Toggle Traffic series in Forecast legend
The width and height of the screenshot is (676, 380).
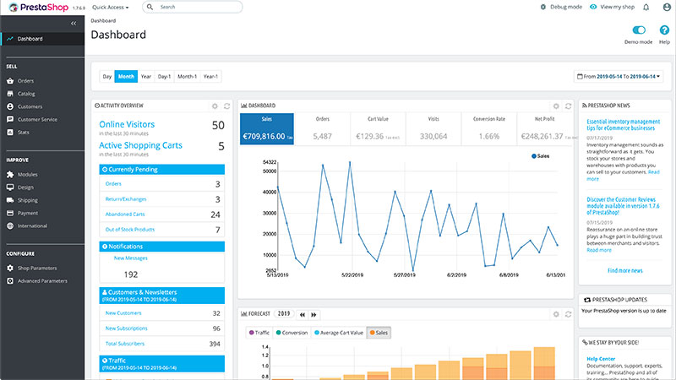259,333
